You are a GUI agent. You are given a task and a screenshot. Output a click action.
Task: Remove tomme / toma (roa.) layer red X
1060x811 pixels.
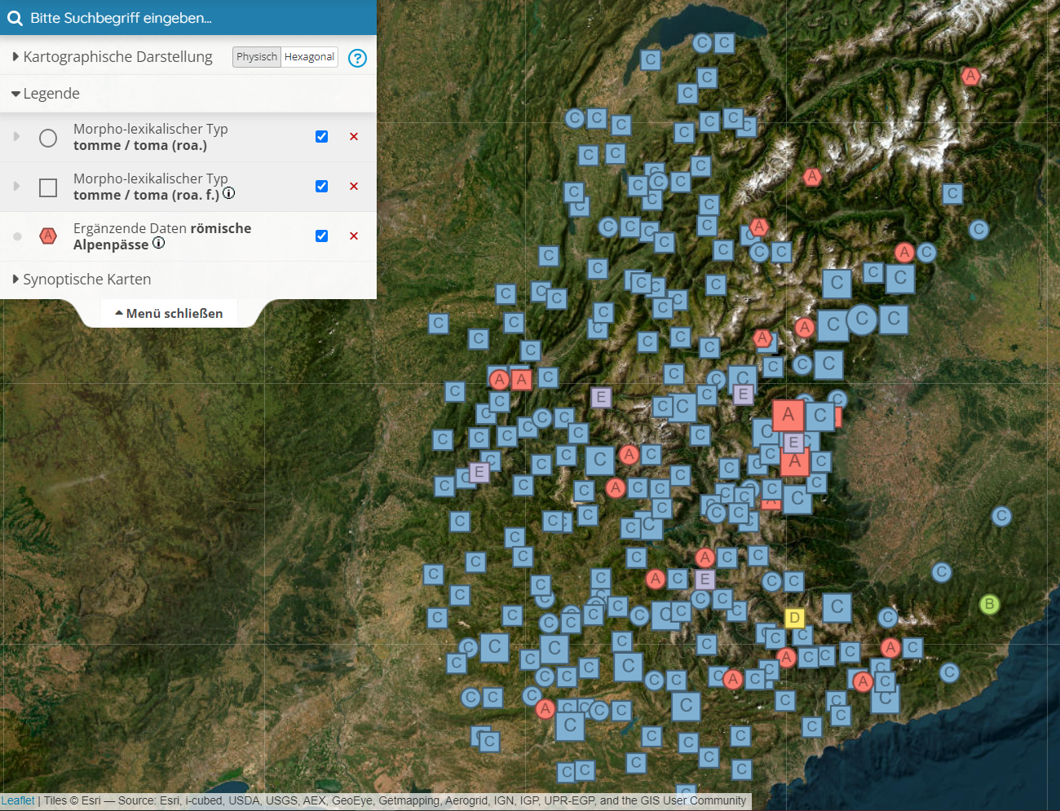coord(354,137)
